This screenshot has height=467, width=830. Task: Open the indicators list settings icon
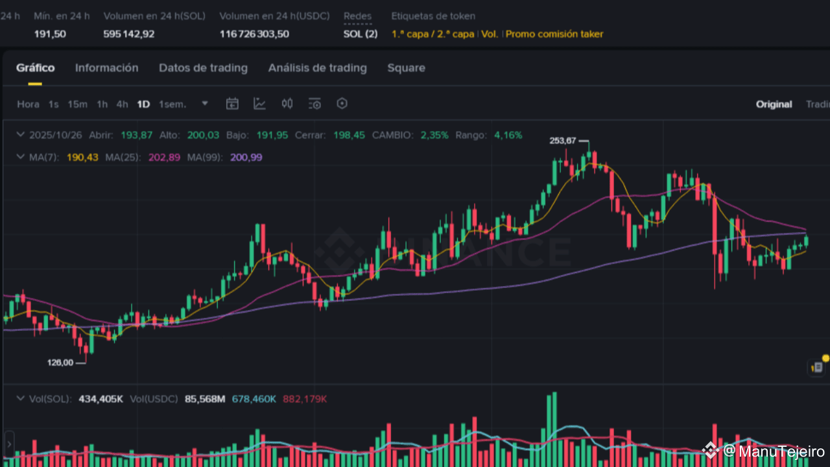[x=314, y=104]
